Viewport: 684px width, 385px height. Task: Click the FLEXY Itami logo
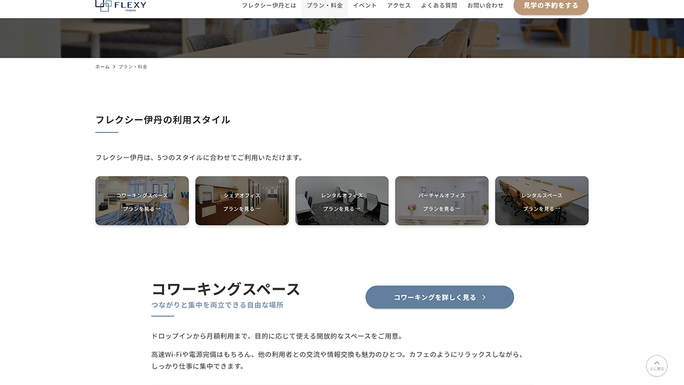(x=120, y=5)
